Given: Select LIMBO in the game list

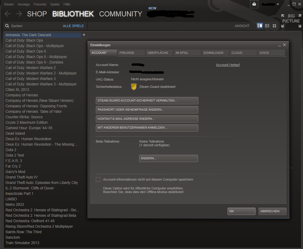Looking at the screenshot, I should (x=11, y=199).
